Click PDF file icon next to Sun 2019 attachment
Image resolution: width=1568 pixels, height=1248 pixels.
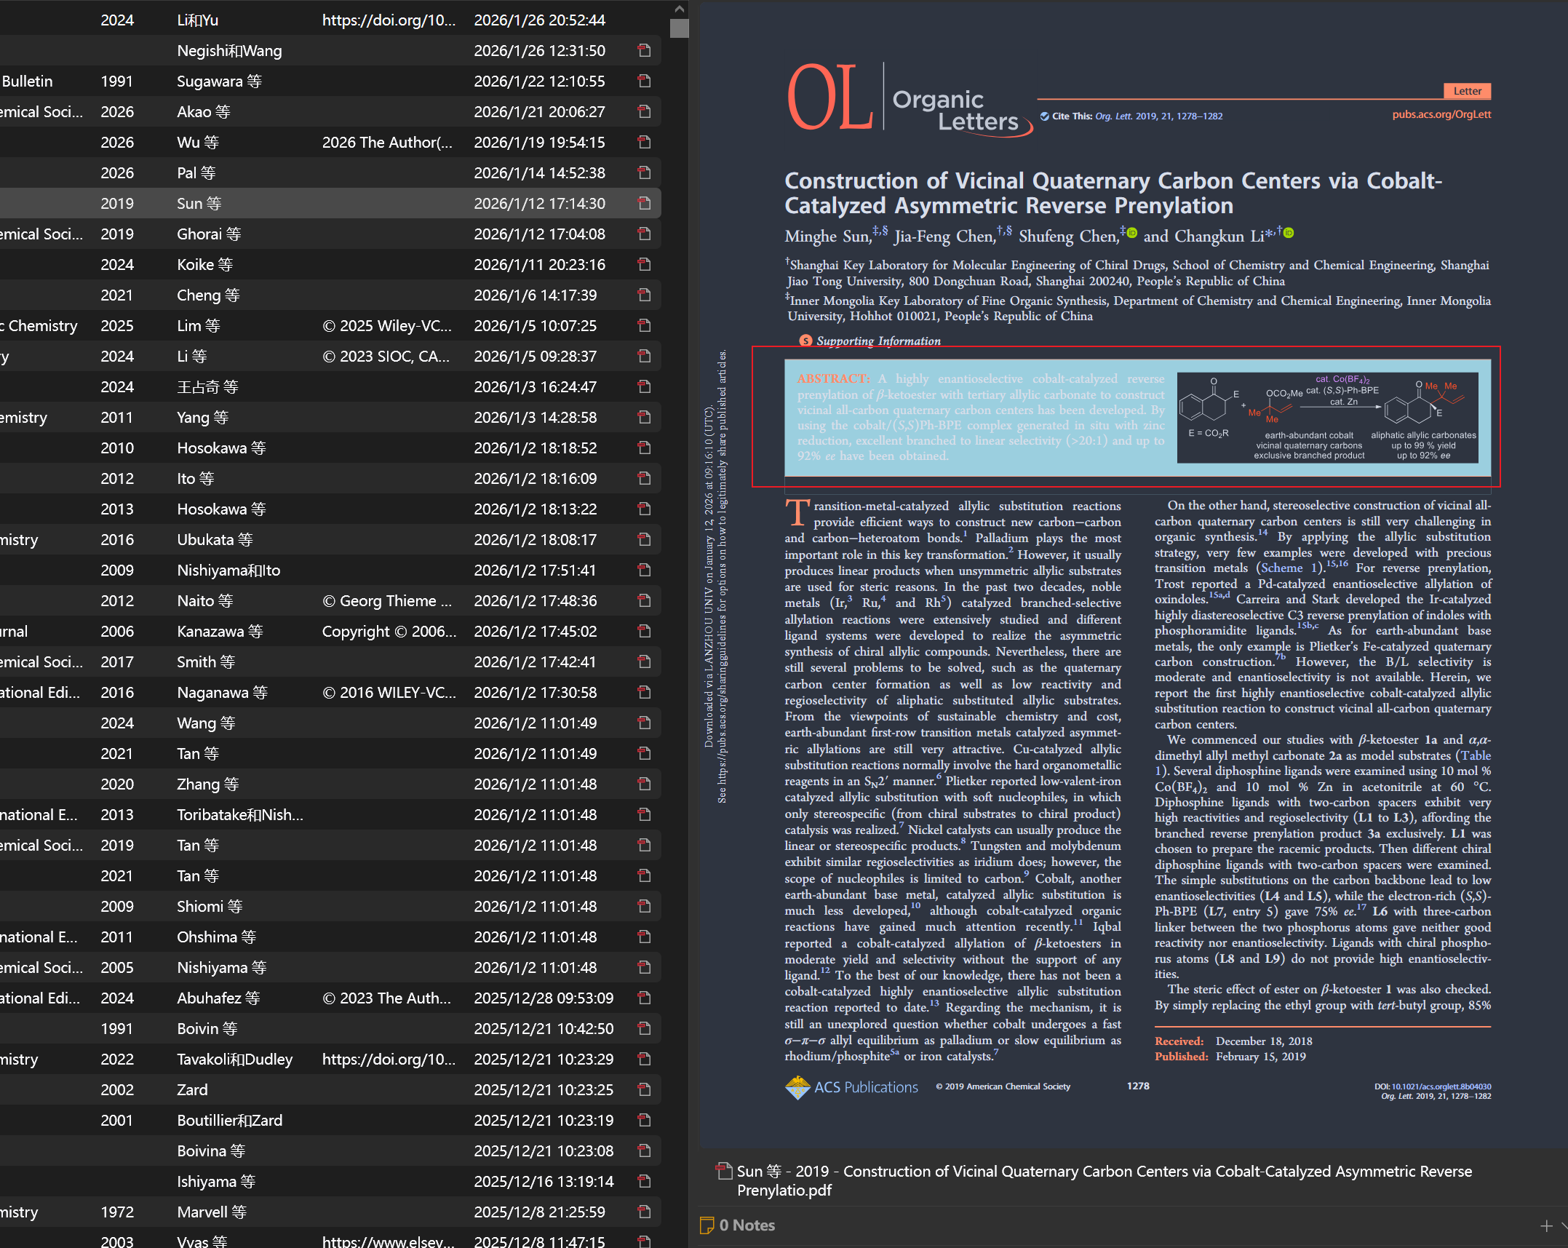tap(724, 1171)
